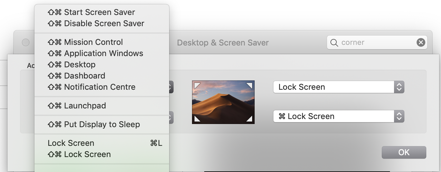Click the top-left hot corner marker on the thumbnail
Viewport: 441px width, 172px height.
coord(197,85)
